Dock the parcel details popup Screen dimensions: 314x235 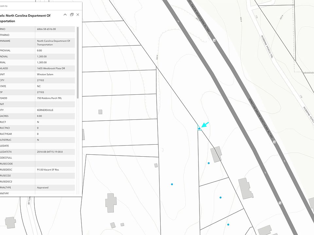pos(72,15)
